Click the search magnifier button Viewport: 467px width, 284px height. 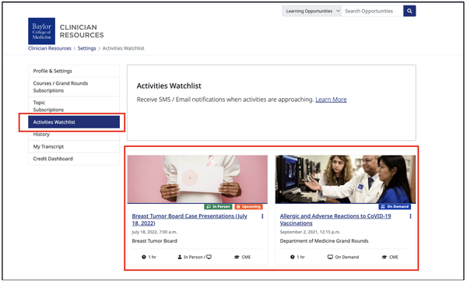point(409,11)
